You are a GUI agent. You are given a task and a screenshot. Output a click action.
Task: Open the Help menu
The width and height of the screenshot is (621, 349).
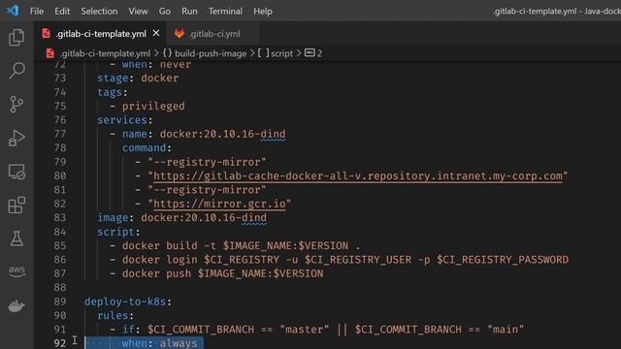point(263,11)
